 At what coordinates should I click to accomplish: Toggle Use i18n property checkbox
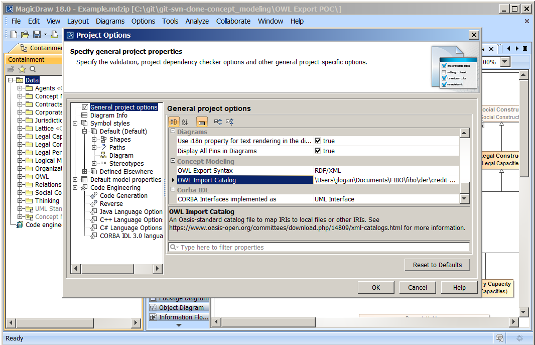318,141
